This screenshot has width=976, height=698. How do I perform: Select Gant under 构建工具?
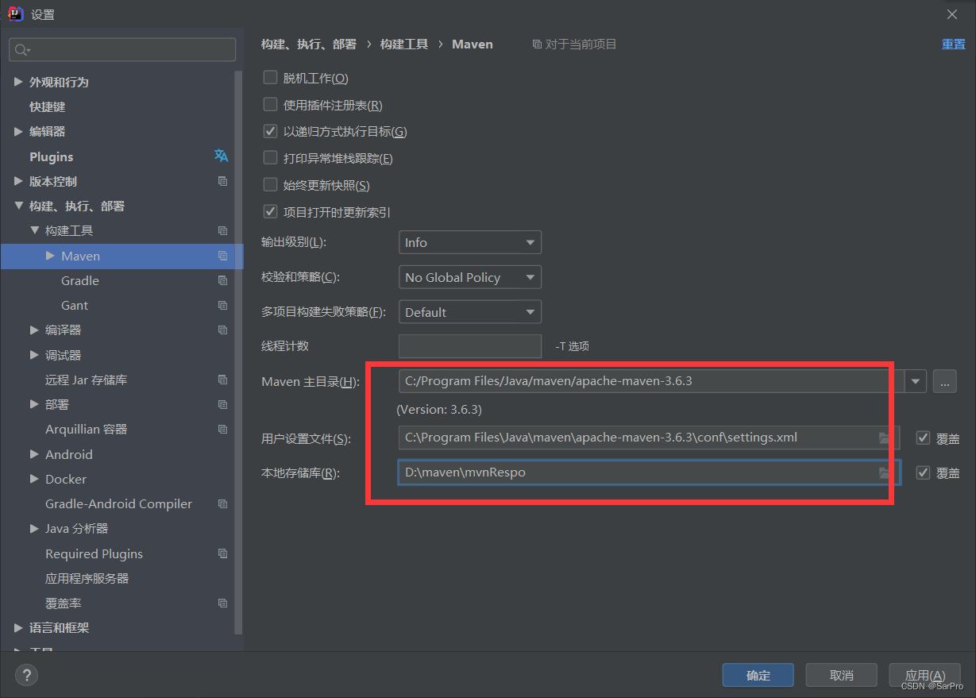coord(75,305)
